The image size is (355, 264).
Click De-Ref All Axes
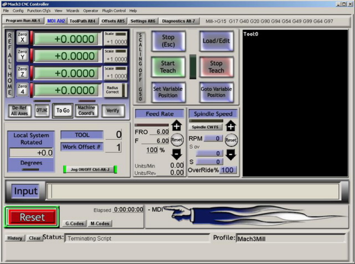pos(20,110)
